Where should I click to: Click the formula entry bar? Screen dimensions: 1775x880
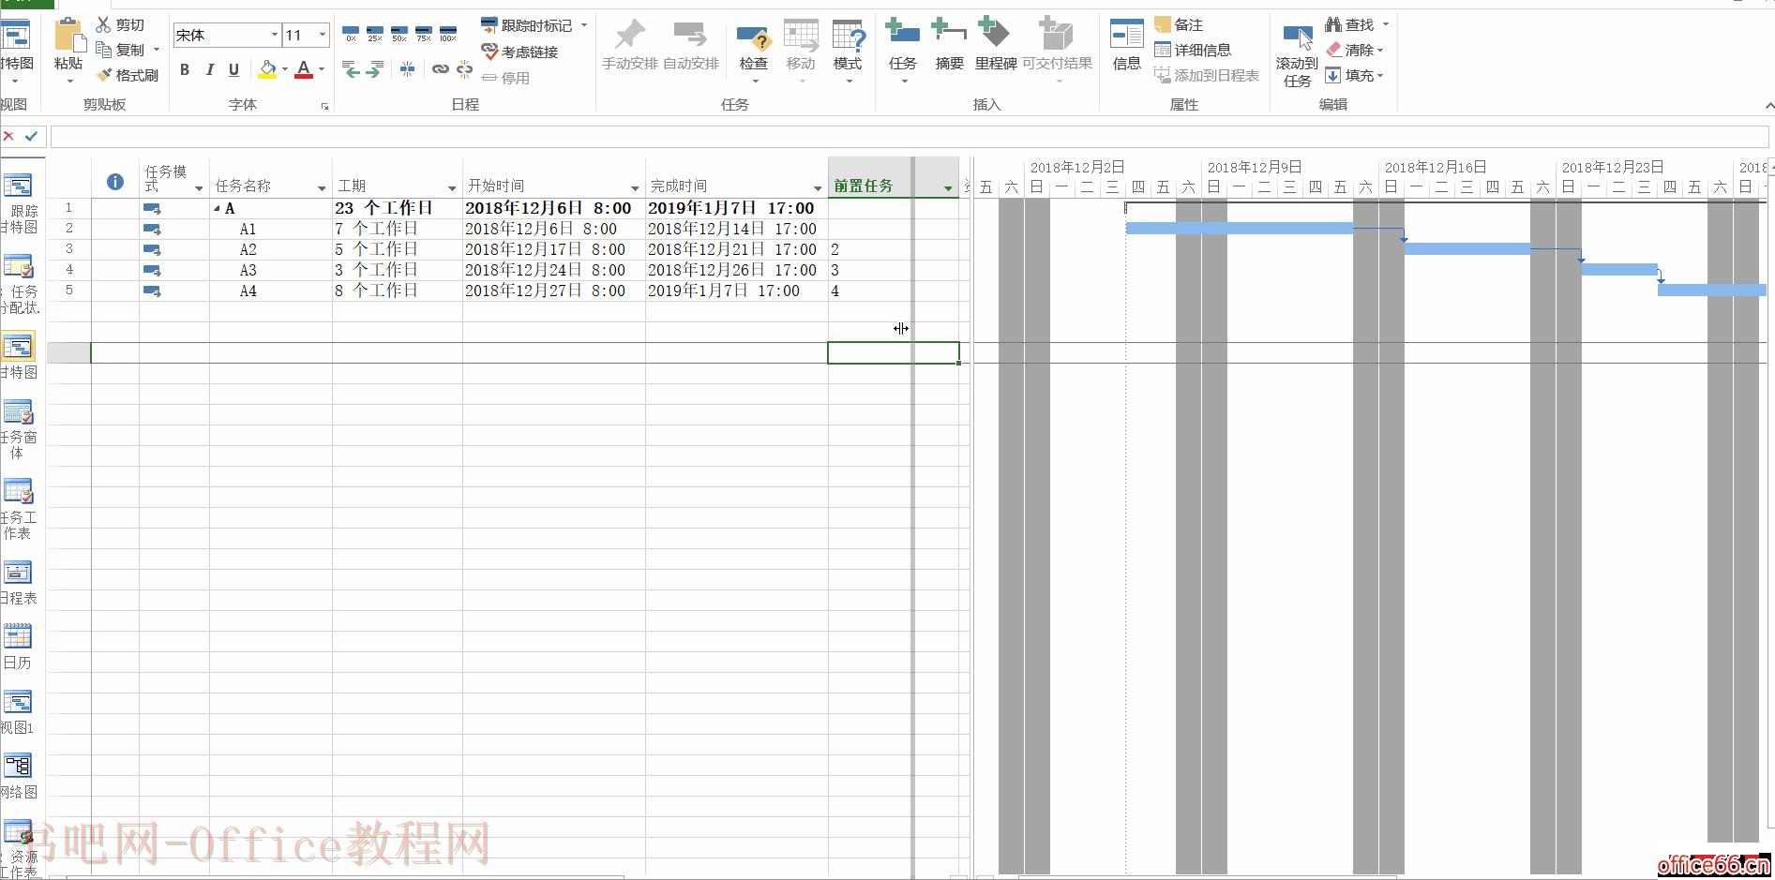(x=910, y=137)
